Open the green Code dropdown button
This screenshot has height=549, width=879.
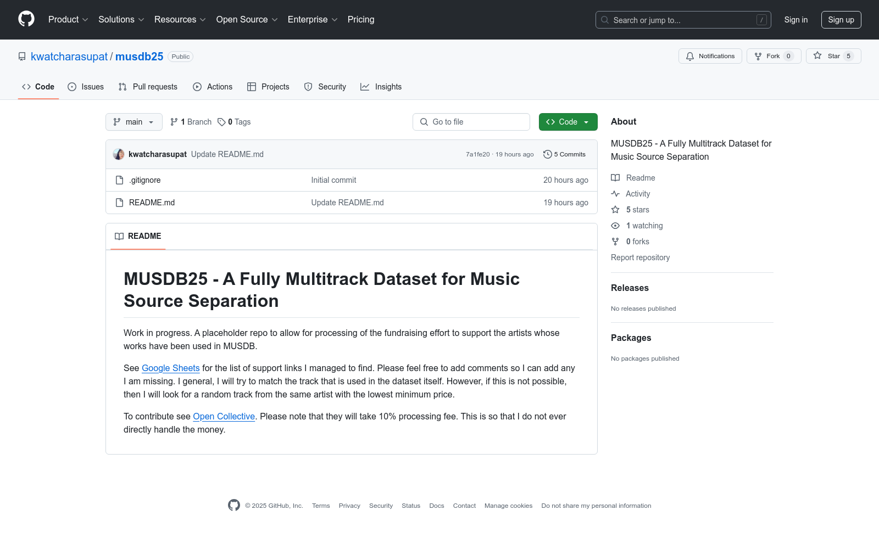[568, 122]
